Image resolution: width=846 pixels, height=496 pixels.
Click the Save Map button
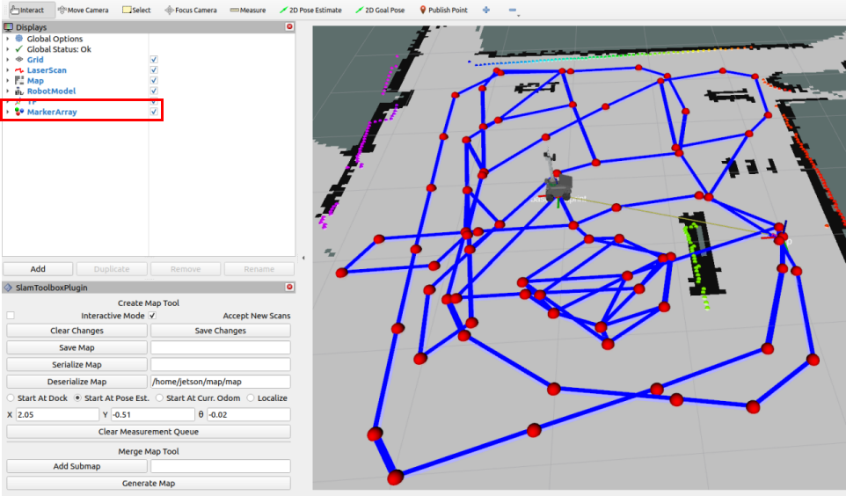coord(77,347)
